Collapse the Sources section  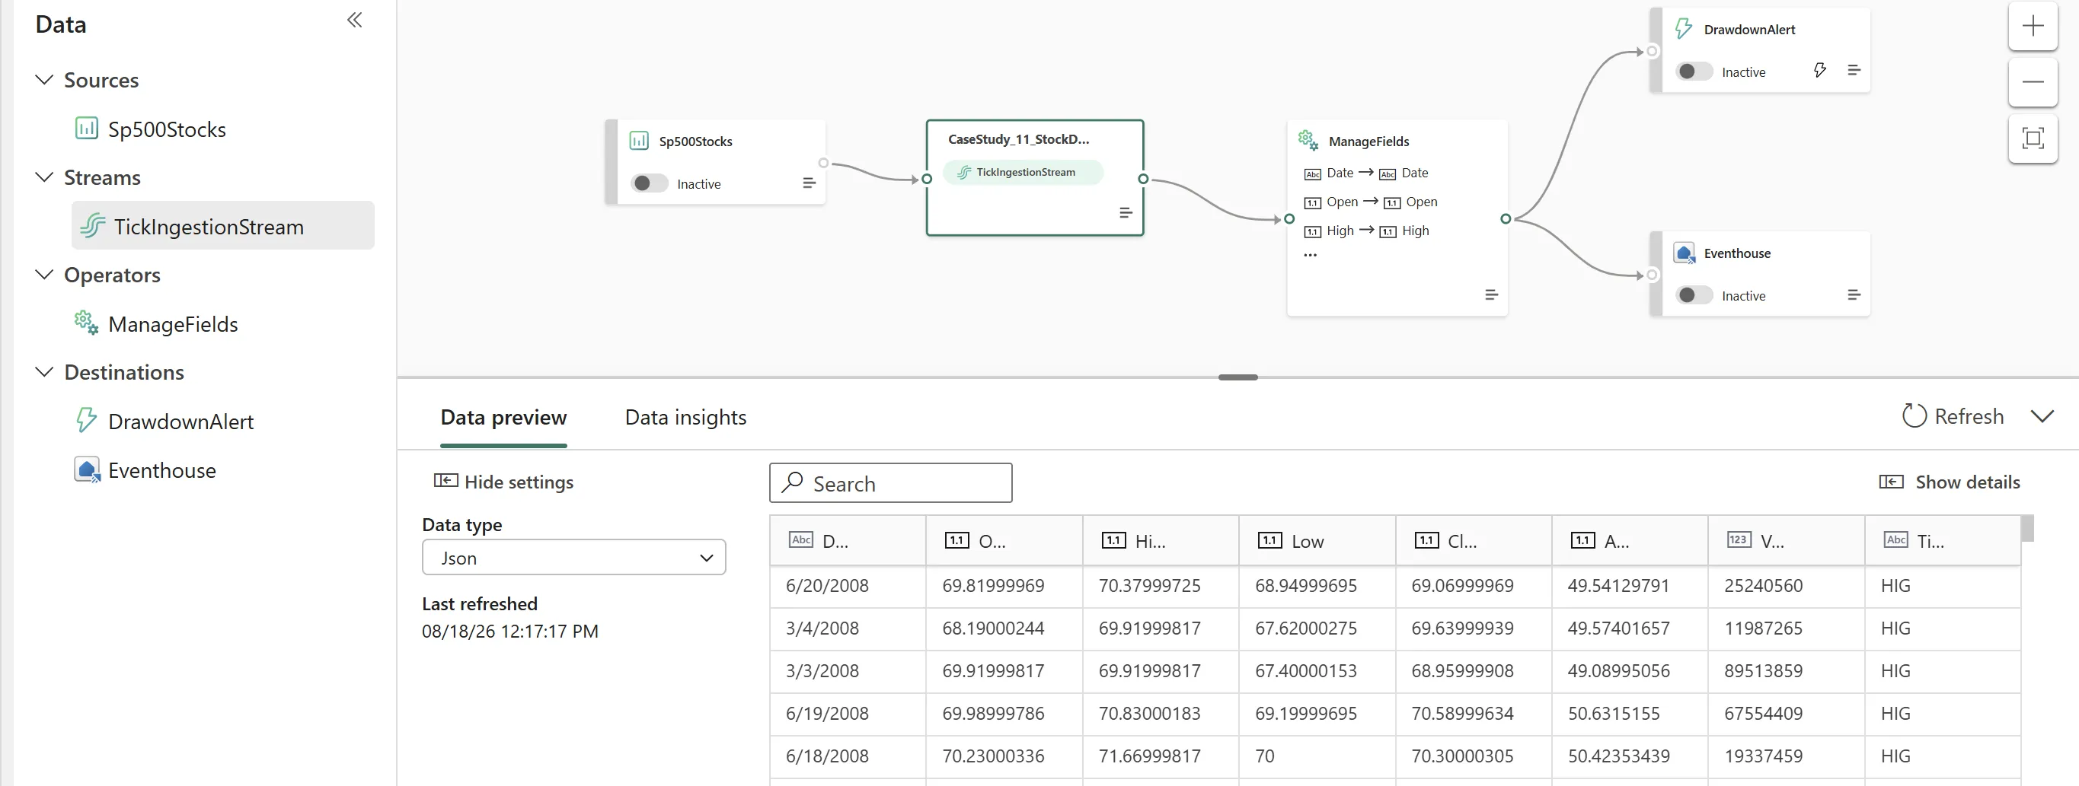[44, 79]
